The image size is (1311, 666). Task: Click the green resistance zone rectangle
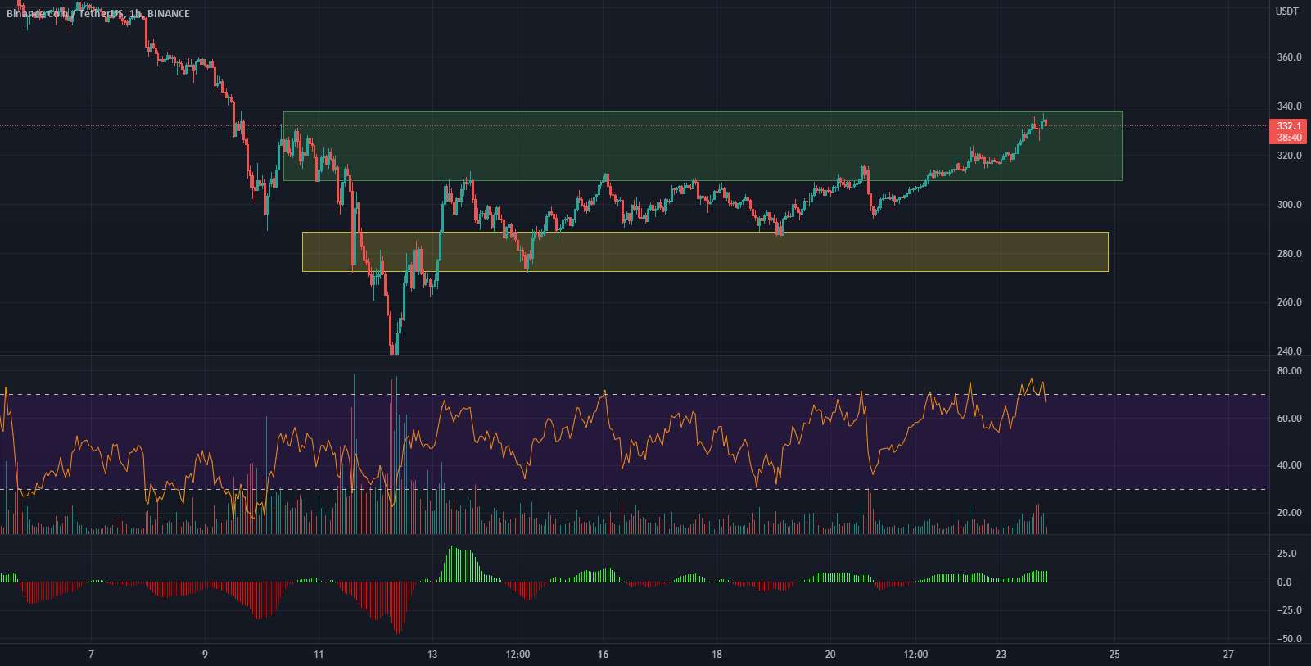pos(703,146)
